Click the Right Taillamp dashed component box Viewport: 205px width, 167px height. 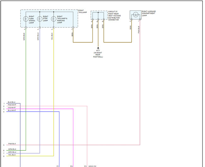tap(49, 19)
